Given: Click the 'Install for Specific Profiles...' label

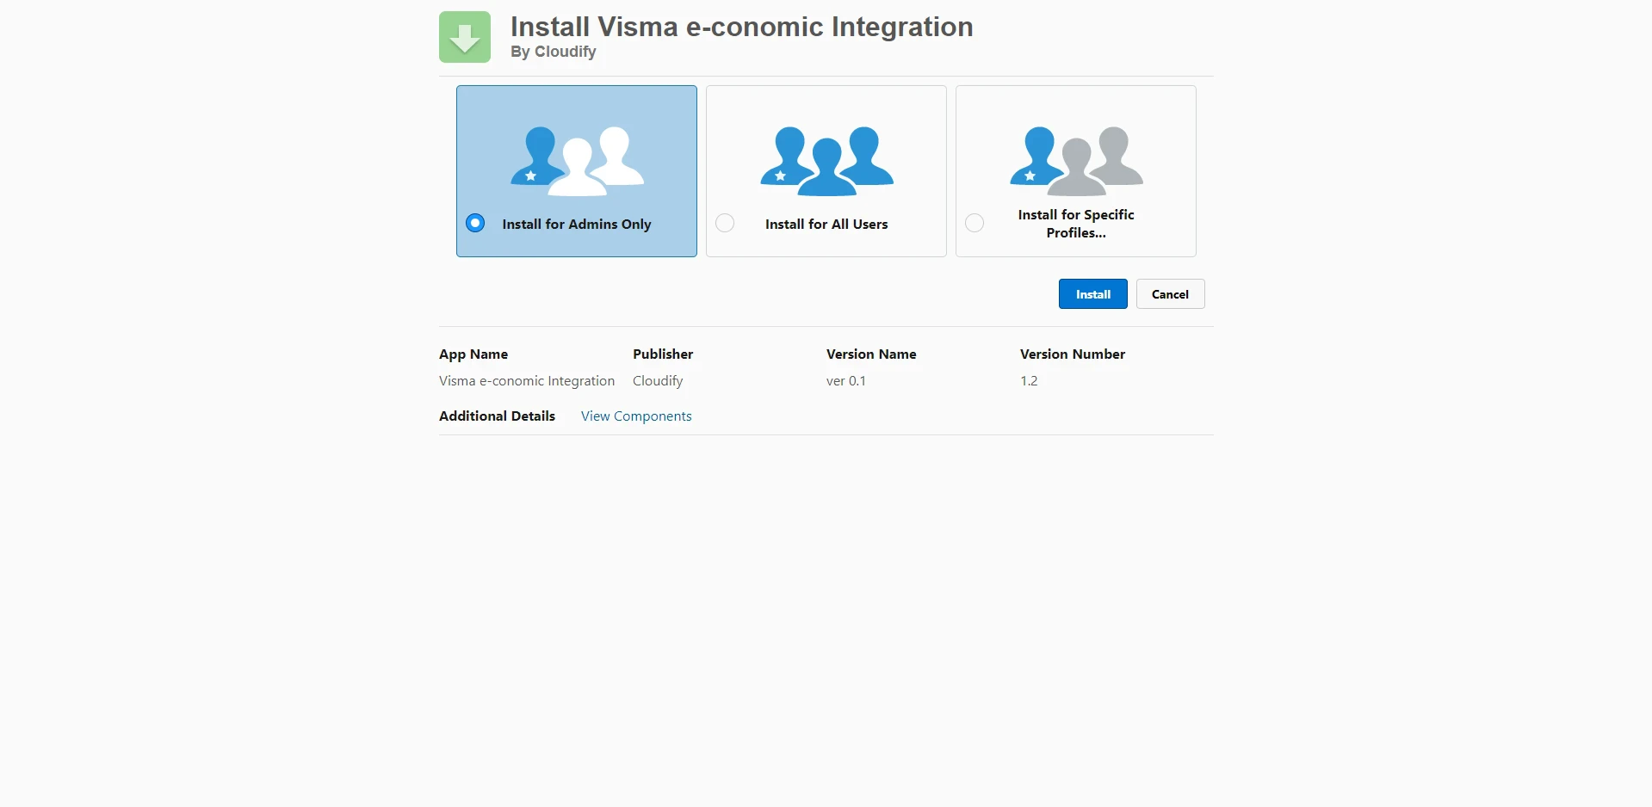Looking at the screenshot, I should tap(1076, 224).
